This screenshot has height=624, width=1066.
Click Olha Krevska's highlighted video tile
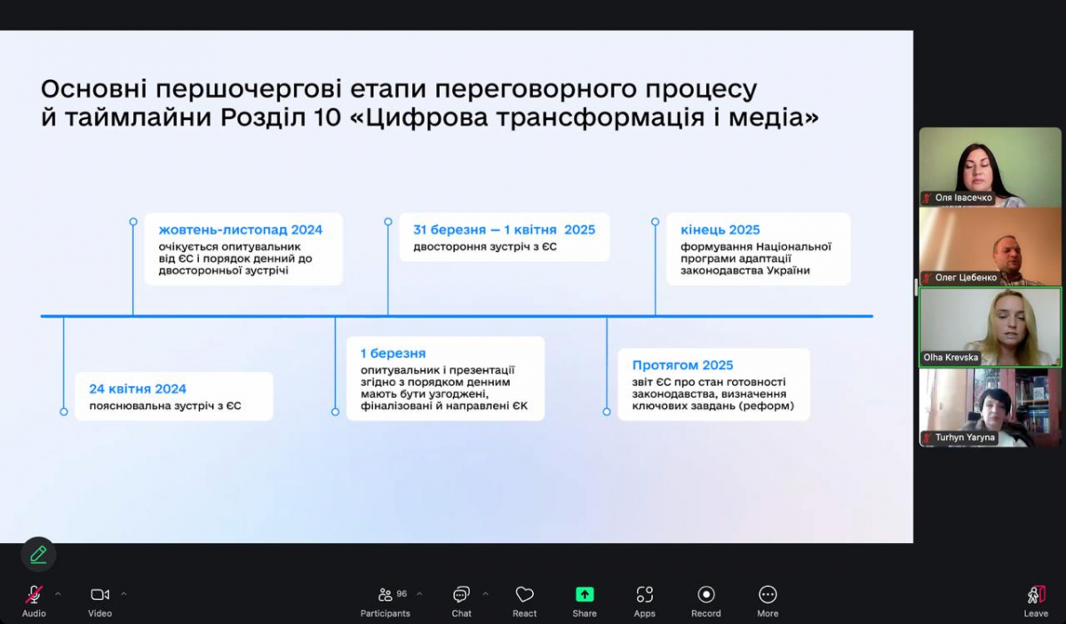990,327
